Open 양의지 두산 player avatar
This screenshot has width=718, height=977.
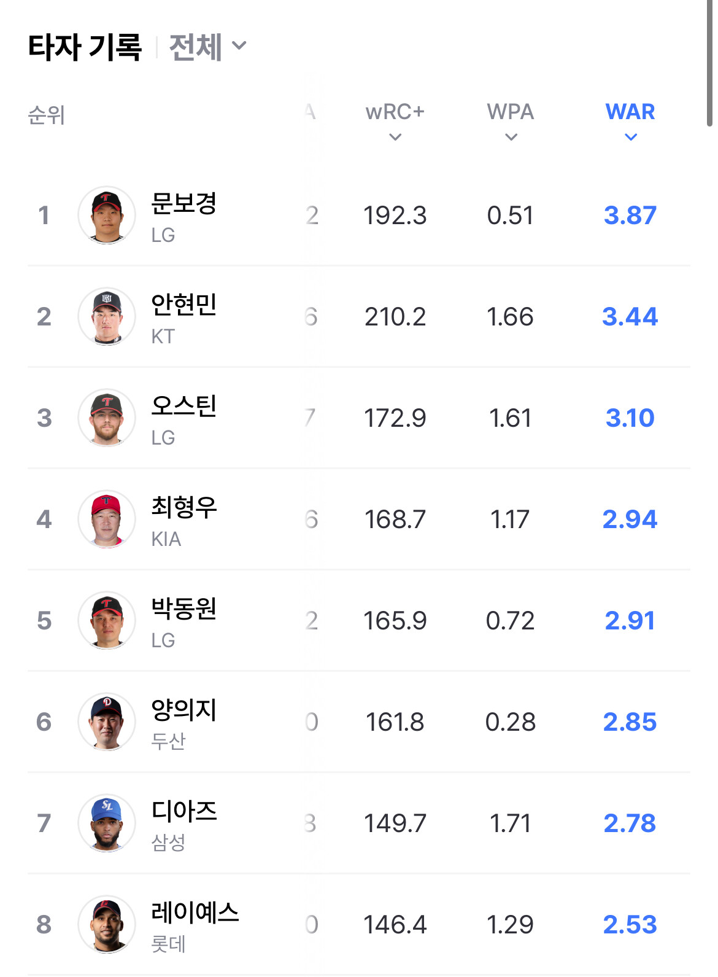click(x=107, y=722)
